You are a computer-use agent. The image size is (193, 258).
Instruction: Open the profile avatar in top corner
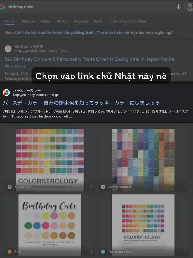pos(190,7)
